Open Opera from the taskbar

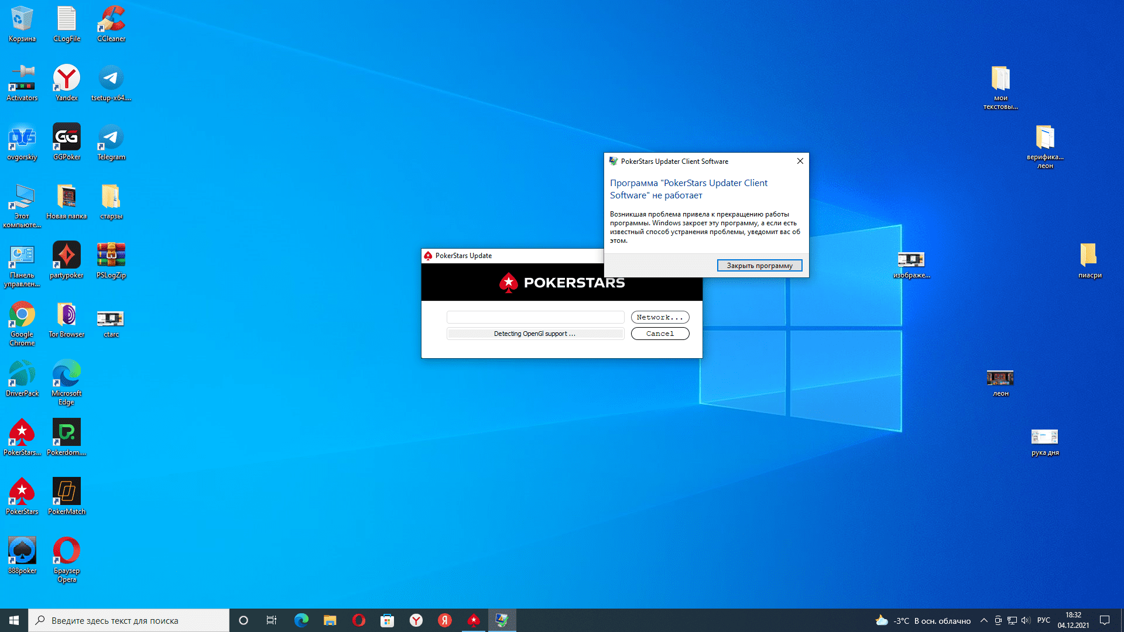(358, 620)
